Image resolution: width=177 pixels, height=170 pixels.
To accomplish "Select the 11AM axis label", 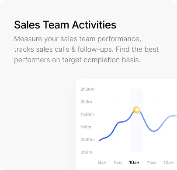I will click(x=151, y=163).
